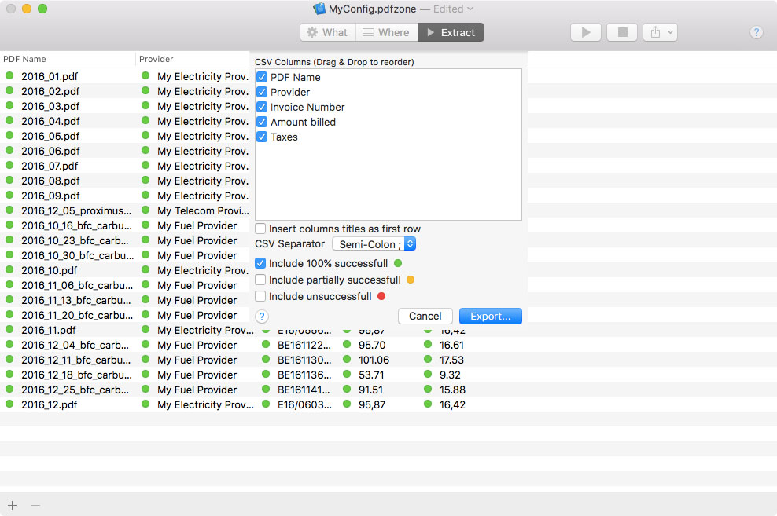Click the Export... button
The width and height of the screenshot is (777, 516).
tap(490, 316)
